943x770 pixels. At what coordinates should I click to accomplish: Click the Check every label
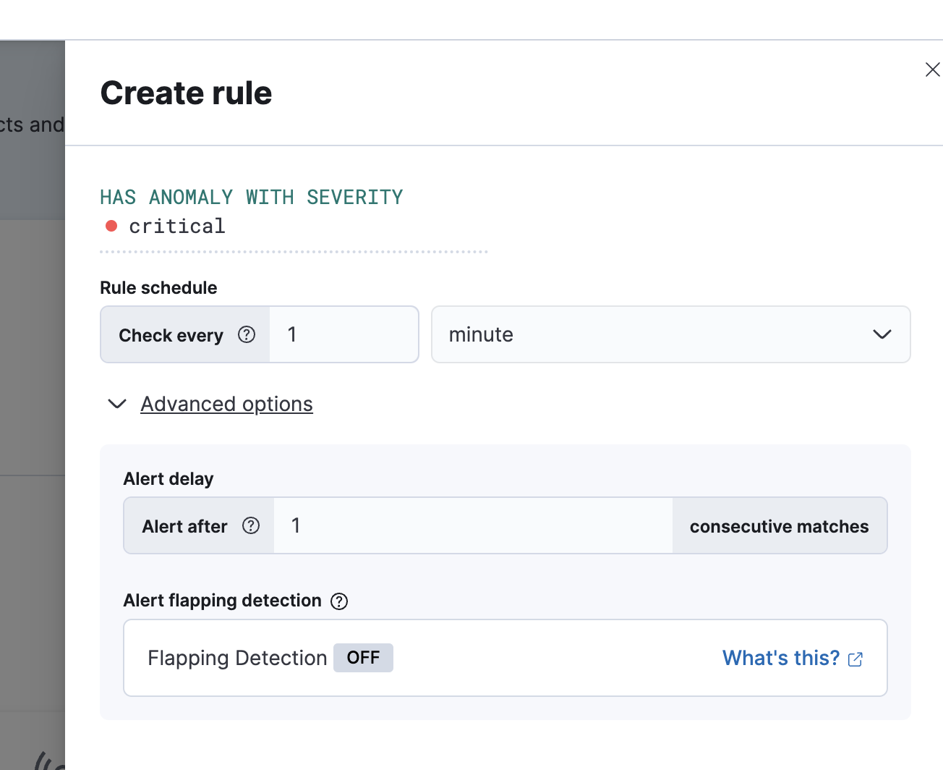point(171,335)
